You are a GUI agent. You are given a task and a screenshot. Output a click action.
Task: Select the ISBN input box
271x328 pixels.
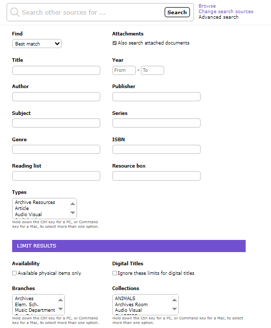point(157,149)
